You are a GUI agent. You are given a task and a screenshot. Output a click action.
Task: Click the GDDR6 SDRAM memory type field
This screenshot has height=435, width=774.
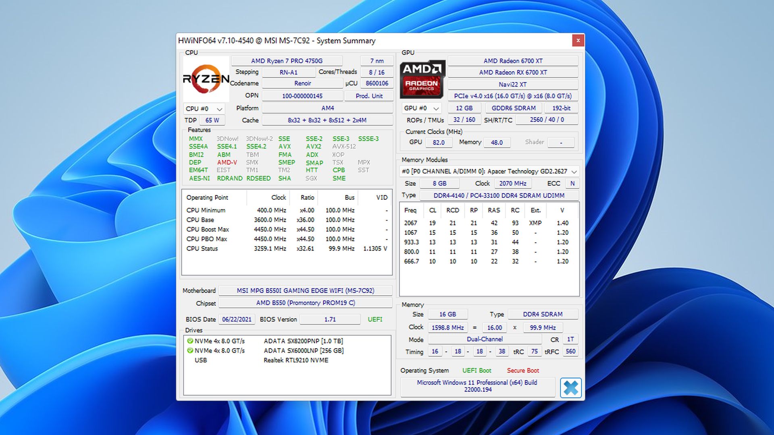514,108
